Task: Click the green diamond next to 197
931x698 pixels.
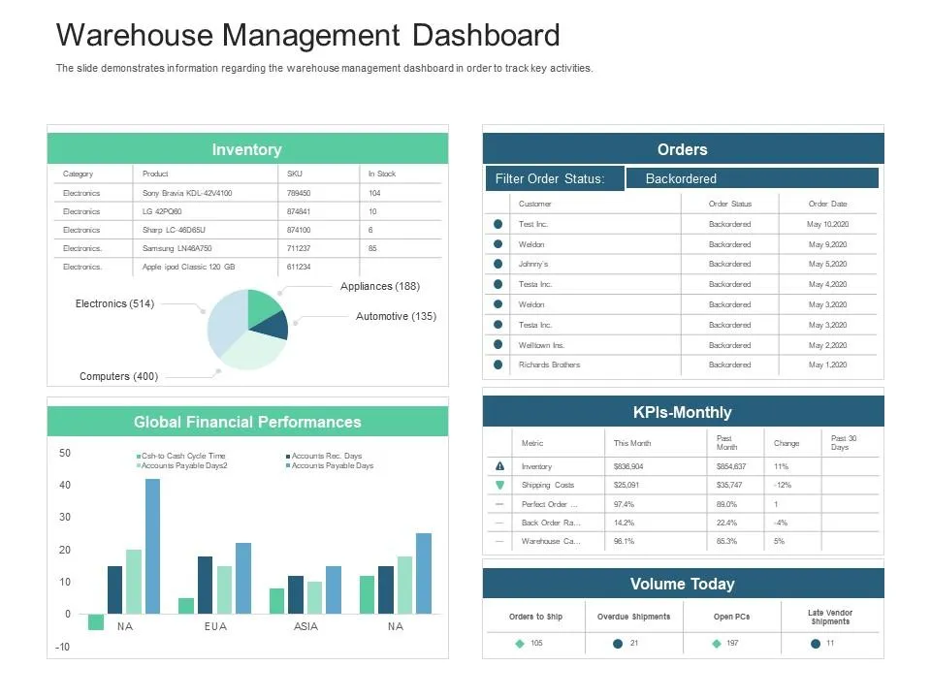Action: point(716,644)
